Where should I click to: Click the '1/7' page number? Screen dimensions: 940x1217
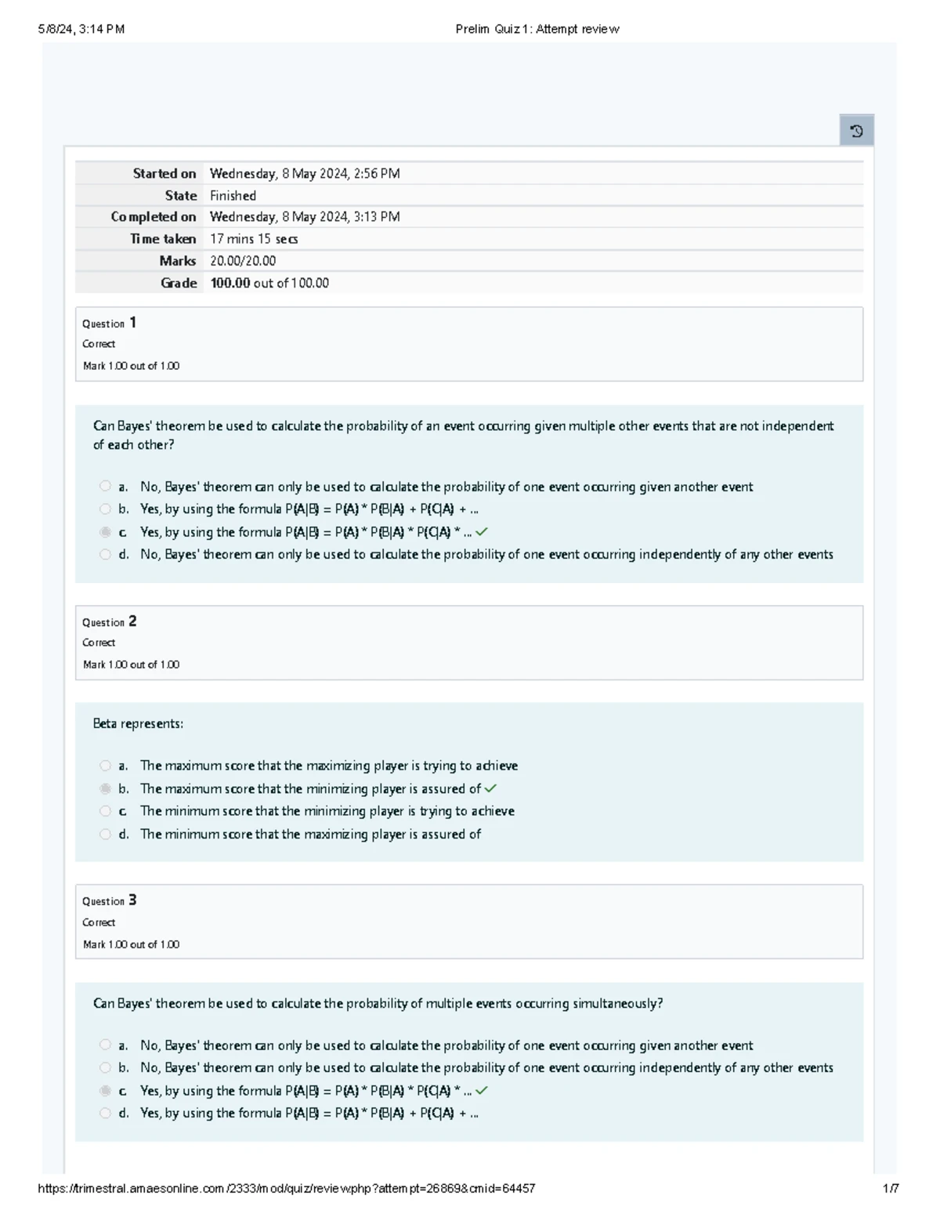click(x=891, y=1189)
